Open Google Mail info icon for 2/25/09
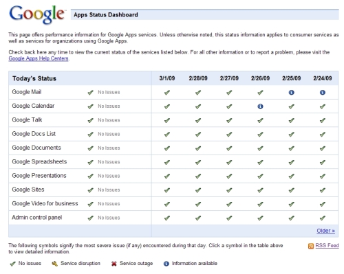Screen dimensions: 344x274 (291, 93)
